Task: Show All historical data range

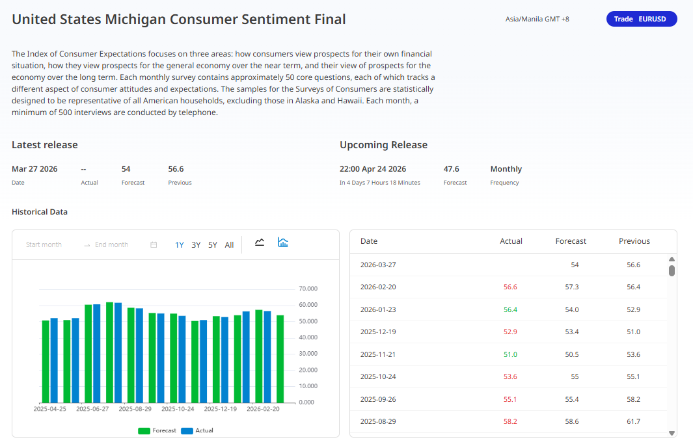Action: point(229,245)
